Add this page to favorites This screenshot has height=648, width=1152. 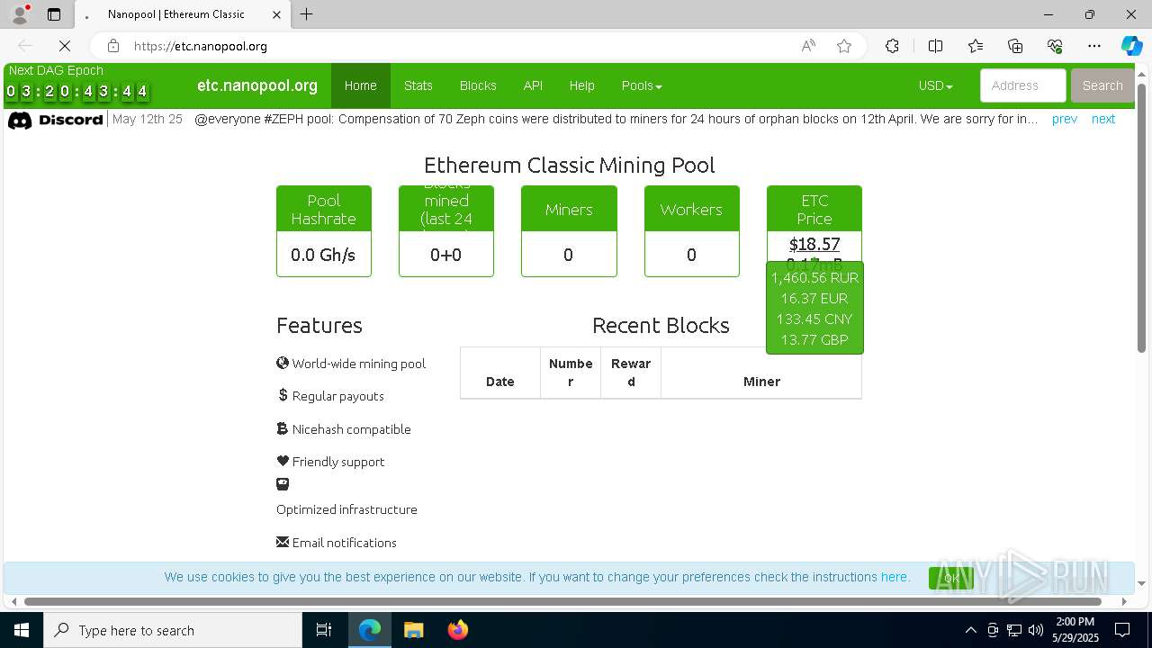(x=844, y=46)
